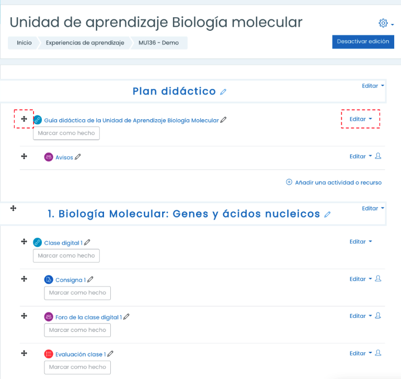This screenshot has width=401, height=379.
Task: Open the Avisos forum link
Action: 64,157
